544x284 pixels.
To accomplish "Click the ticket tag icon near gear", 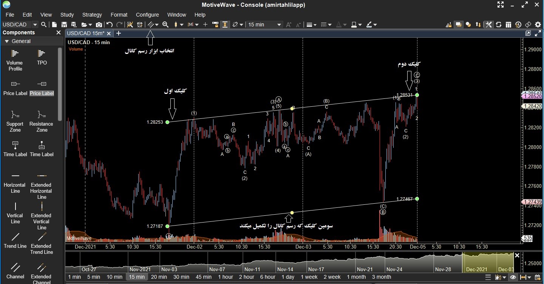I will 528,25.
